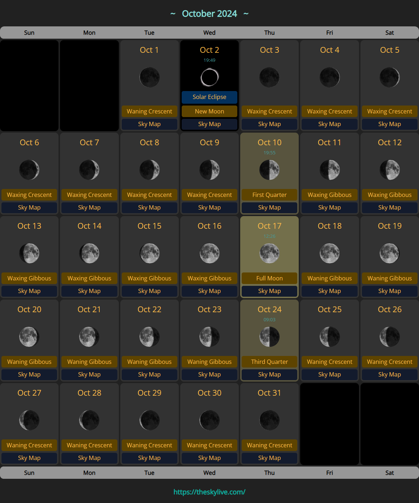Click the moon phase image for Oct 20
419x503 pixels.
[x=29, y=337]
